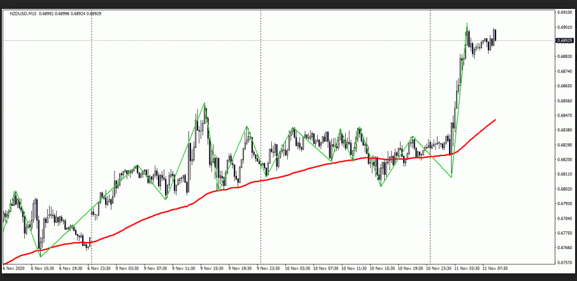The height and width of the screenshot is (281, 577).
Task: Select the 0.67570 price axis label
Action: click(564, 262)
